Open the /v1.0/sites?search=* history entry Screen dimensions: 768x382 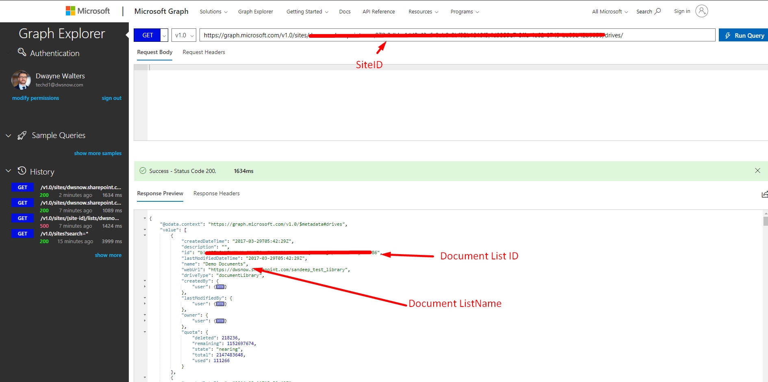pyautogui.click(x=67, y=237)
